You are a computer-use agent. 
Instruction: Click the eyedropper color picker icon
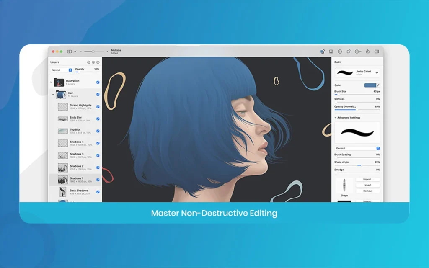(x=378, y=85)
